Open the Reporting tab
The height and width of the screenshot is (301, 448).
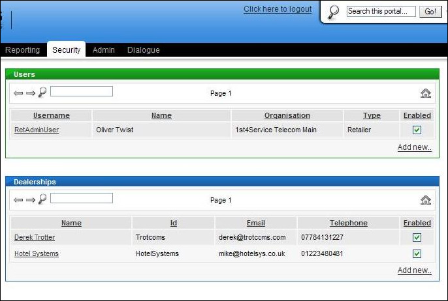click(22, 50)
